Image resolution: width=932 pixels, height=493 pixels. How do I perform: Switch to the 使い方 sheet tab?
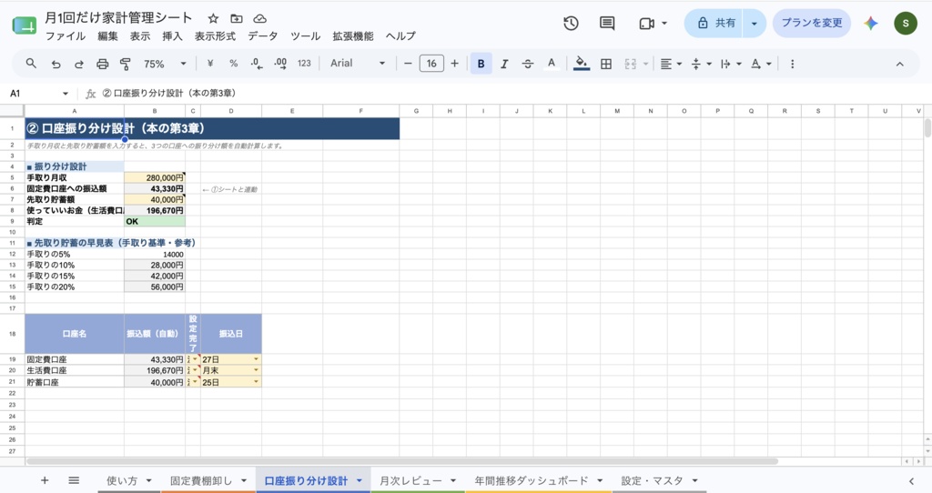(x=129, y=480)
